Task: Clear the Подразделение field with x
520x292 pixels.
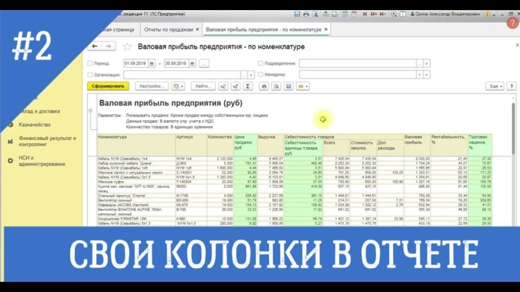Action: pos(427,64)
